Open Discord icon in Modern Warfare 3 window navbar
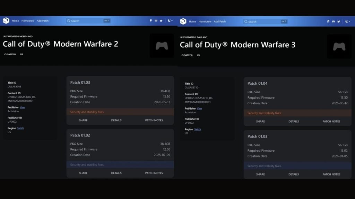The height and width of the screenshot is (199, 355). tap(334, 21)
